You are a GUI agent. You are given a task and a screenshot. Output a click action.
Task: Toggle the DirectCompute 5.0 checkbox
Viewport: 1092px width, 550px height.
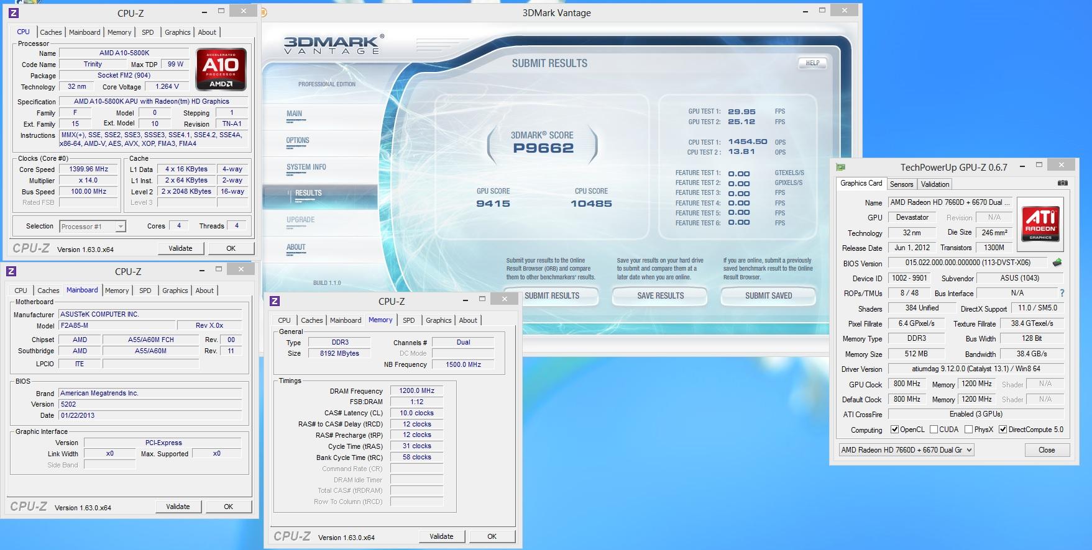tap(1003, 429)
